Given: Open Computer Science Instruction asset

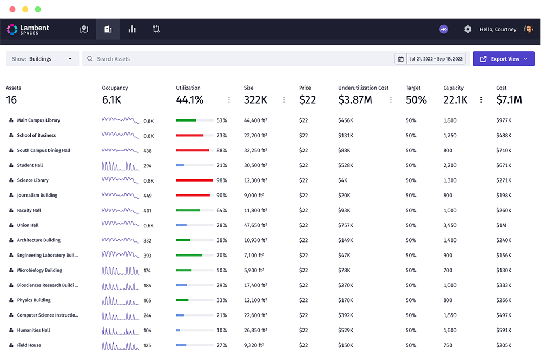Looking at the screenshot, I should tap(48, 315).
